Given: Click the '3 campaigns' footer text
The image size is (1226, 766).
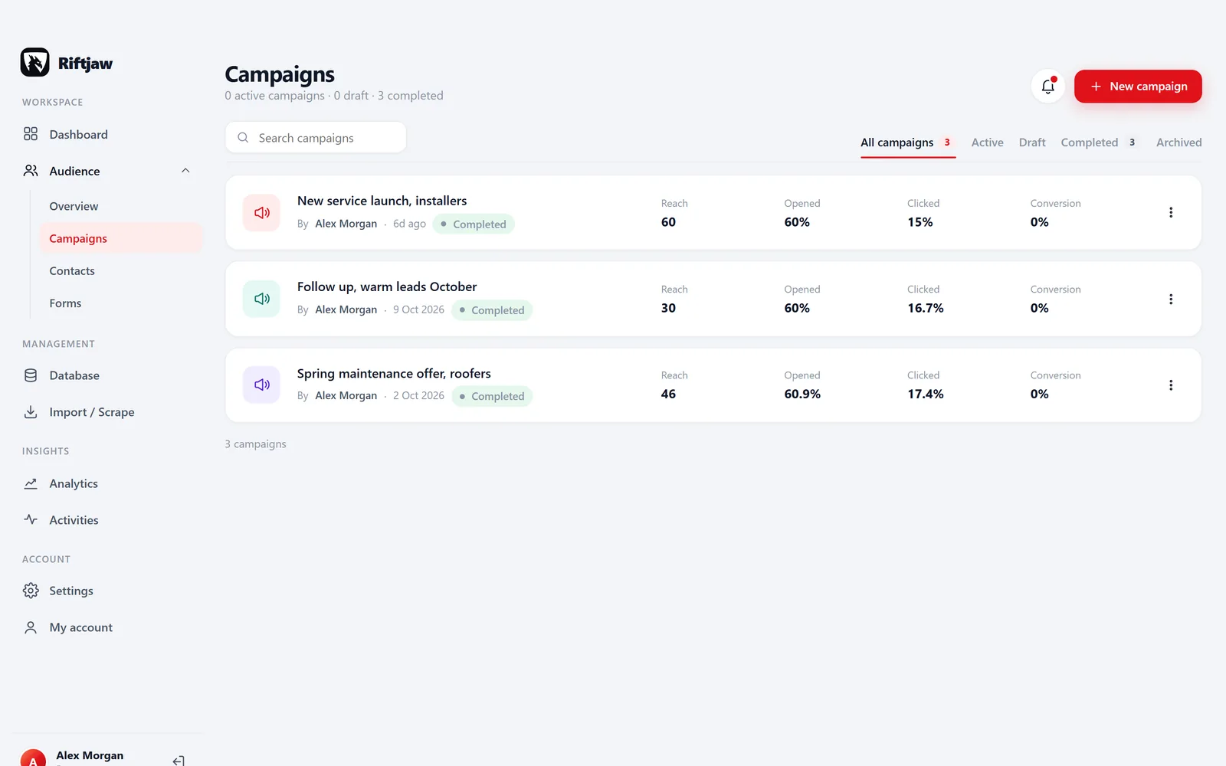Looking at the screenshot, I should [255, 444].
